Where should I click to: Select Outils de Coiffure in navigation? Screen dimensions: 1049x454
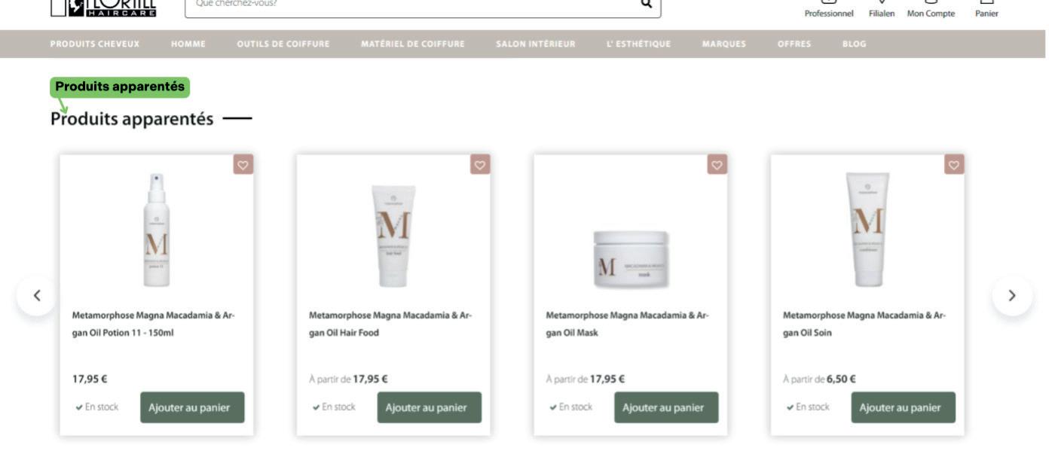(283, 44)
